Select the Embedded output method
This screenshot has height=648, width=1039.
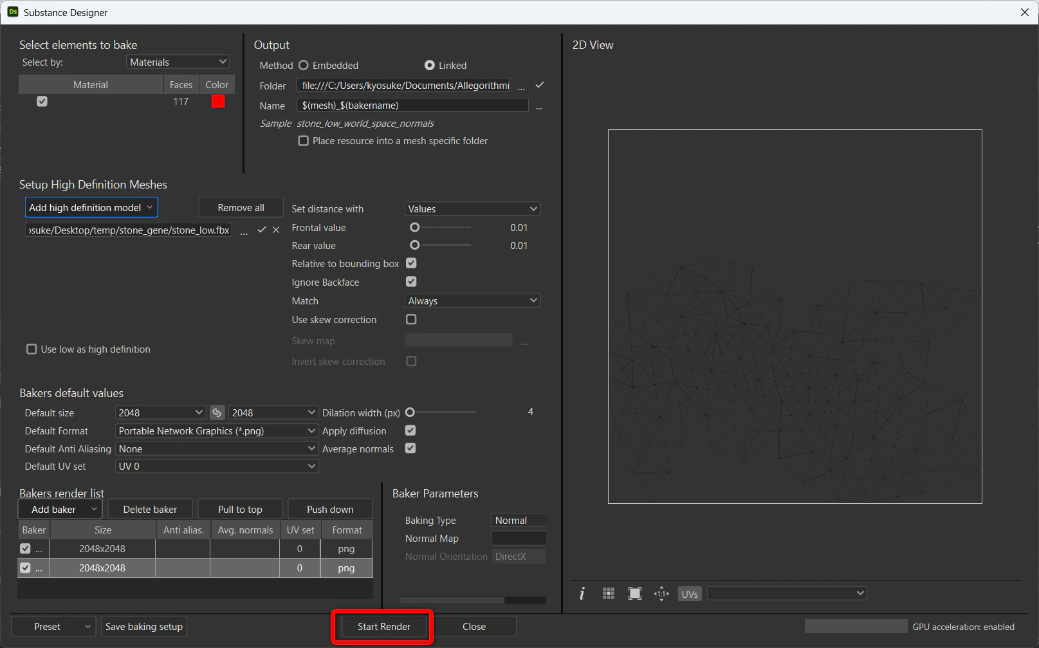click(304, 66)
